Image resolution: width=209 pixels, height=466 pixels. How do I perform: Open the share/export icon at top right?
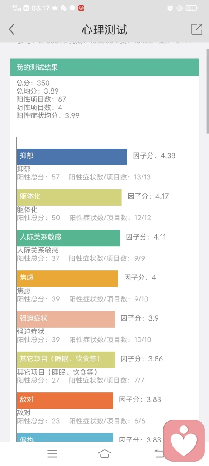click(x=196, y=29)
